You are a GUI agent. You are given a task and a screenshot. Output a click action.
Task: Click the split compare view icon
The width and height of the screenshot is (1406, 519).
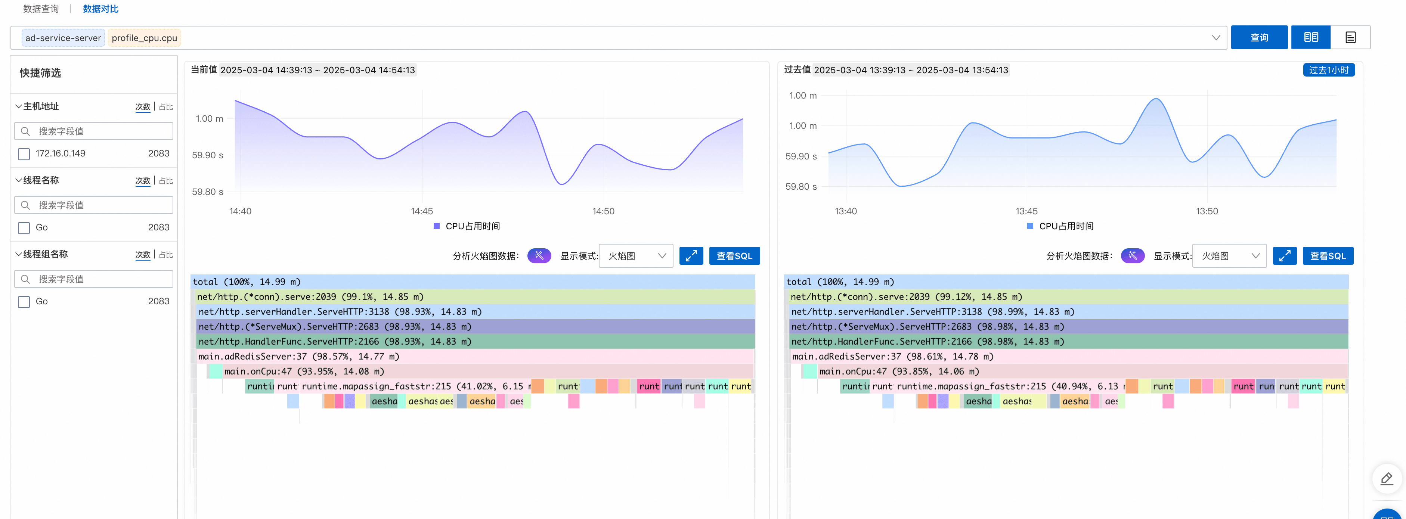point(1310,37)
